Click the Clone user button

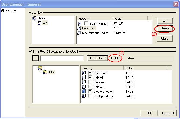point(165,38)
